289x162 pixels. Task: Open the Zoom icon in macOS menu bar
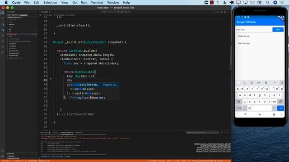pyautogui.click(x=206, y=2)
